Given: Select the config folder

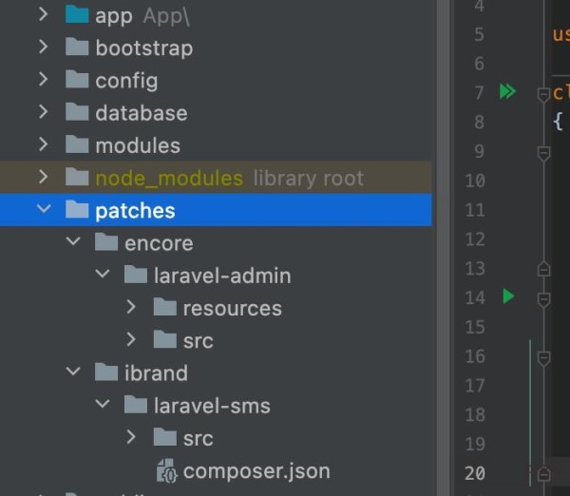Looking at the screenshot, I should [x=125, y=81].
